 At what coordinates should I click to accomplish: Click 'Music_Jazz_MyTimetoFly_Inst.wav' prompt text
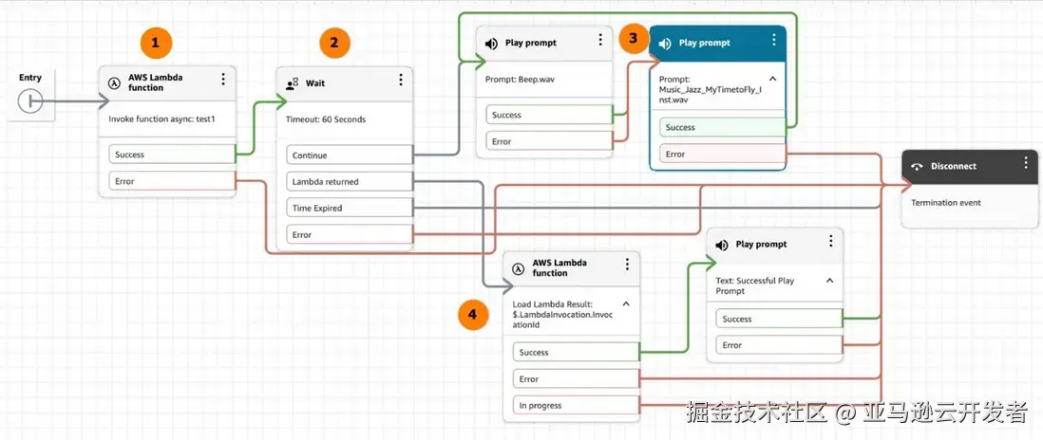tap(710, 94)
